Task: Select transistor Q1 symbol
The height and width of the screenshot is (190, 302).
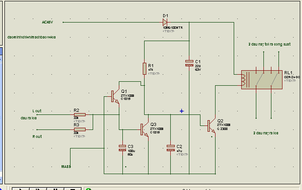Action: click(115, 96)
